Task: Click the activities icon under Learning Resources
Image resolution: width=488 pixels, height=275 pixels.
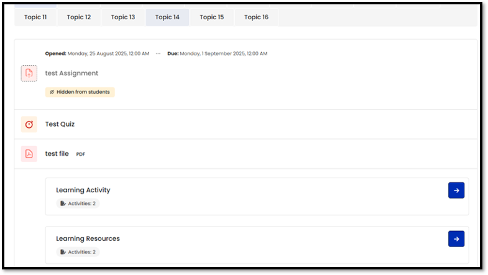Action: 63,252
